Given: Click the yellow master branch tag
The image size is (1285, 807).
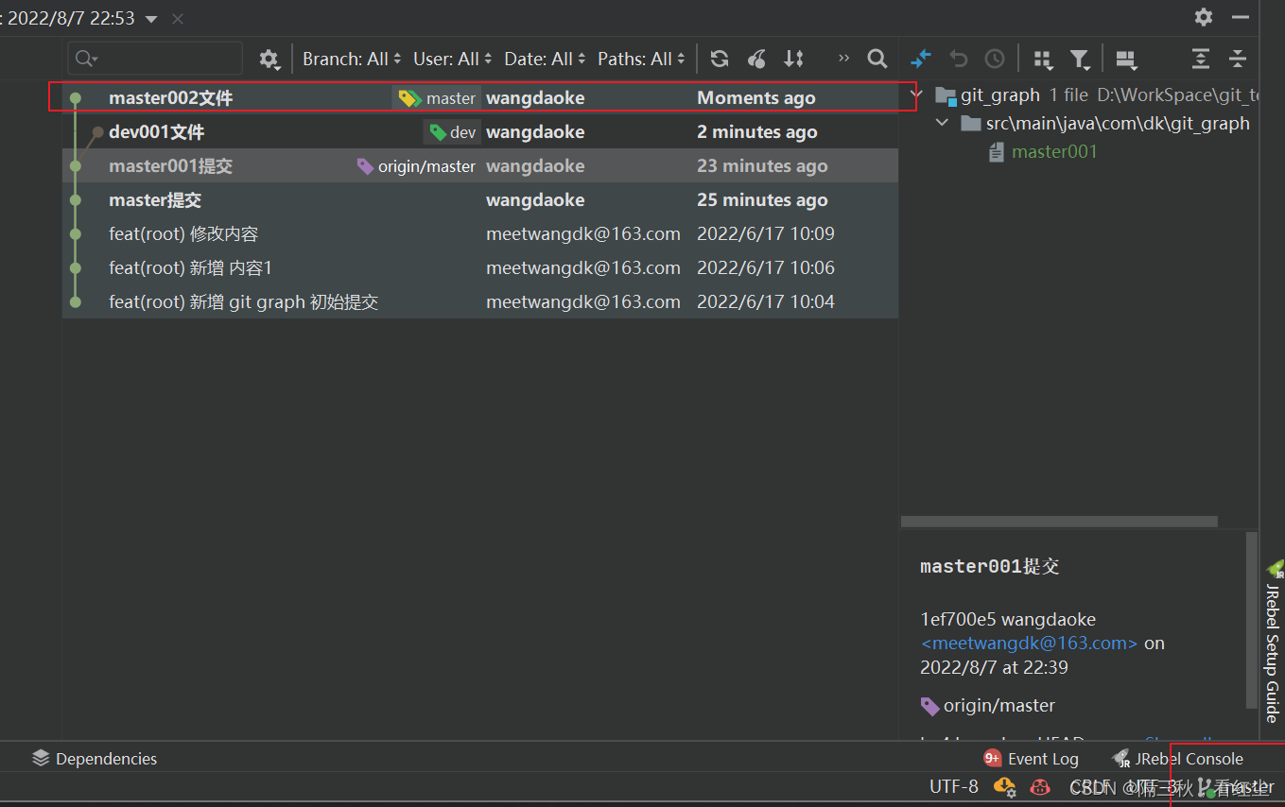Looking at the screenshot, I should pyautogui.click(x=437, y=98).
